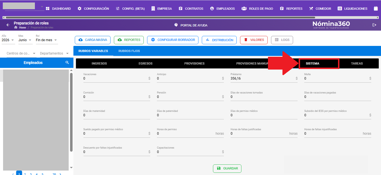The height and width of the screenshot is (175, 381).
Task: Click the Nómina360 logo
Action: click(x=331, y=25)
